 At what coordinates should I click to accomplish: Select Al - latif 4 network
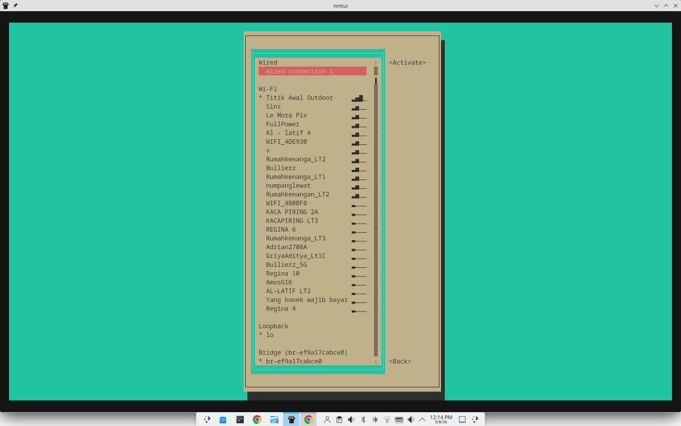click(x=312, y=133)
